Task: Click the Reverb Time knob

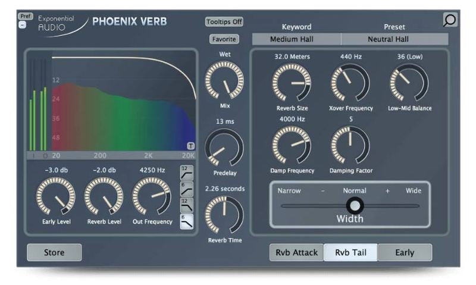Action: click(x=224, y=215)
